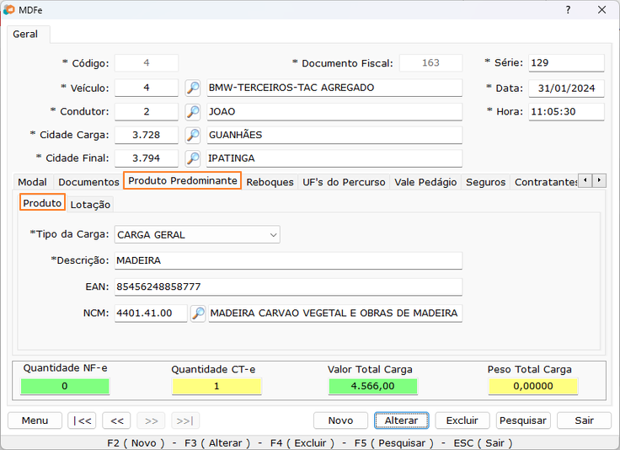The image size is (620, 450).
Task: Click the Data field showing 31/01/2024
Action: (566, 88)
